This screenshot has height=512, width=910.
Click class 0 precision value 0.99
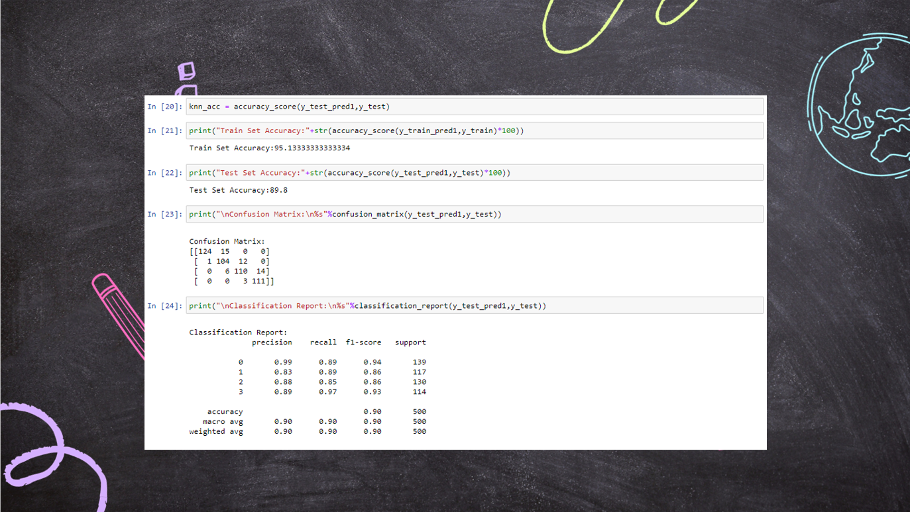click(x=283, y=362)
